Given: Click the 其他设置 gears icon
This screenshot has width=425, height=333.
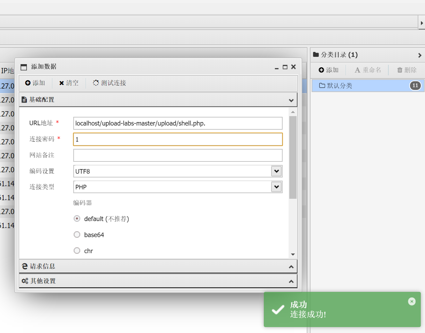Looking at the screenshot, I should coord(25,281).
